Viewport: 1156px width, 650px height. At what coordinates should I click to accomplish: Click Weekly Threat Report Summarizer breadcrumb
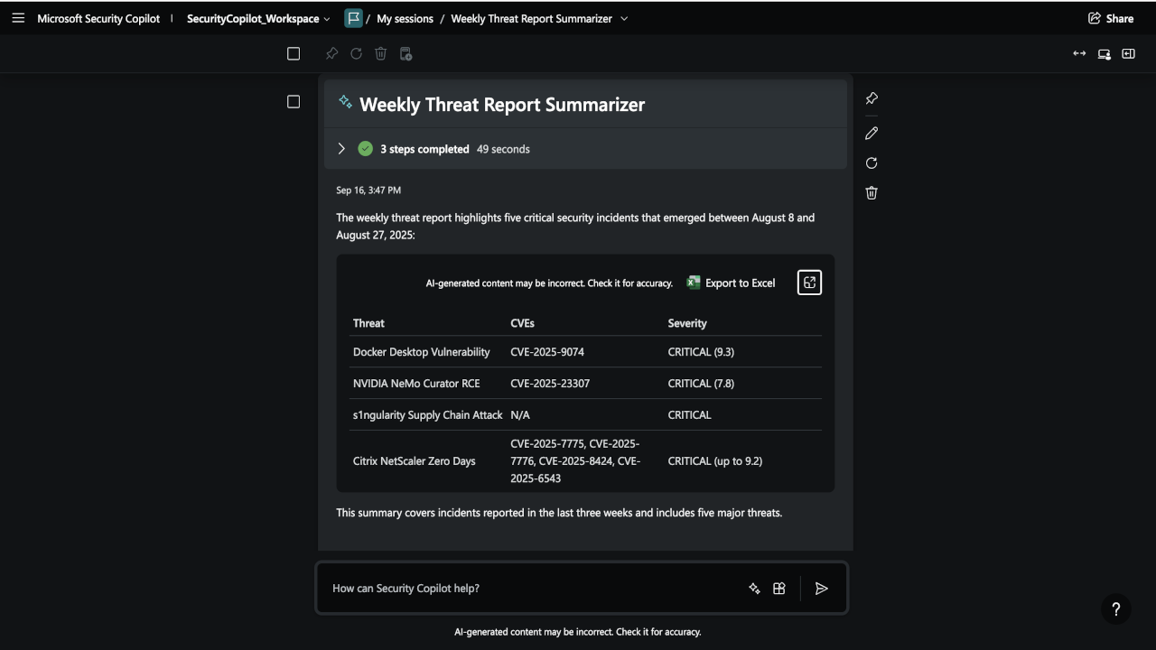point(531,18)
